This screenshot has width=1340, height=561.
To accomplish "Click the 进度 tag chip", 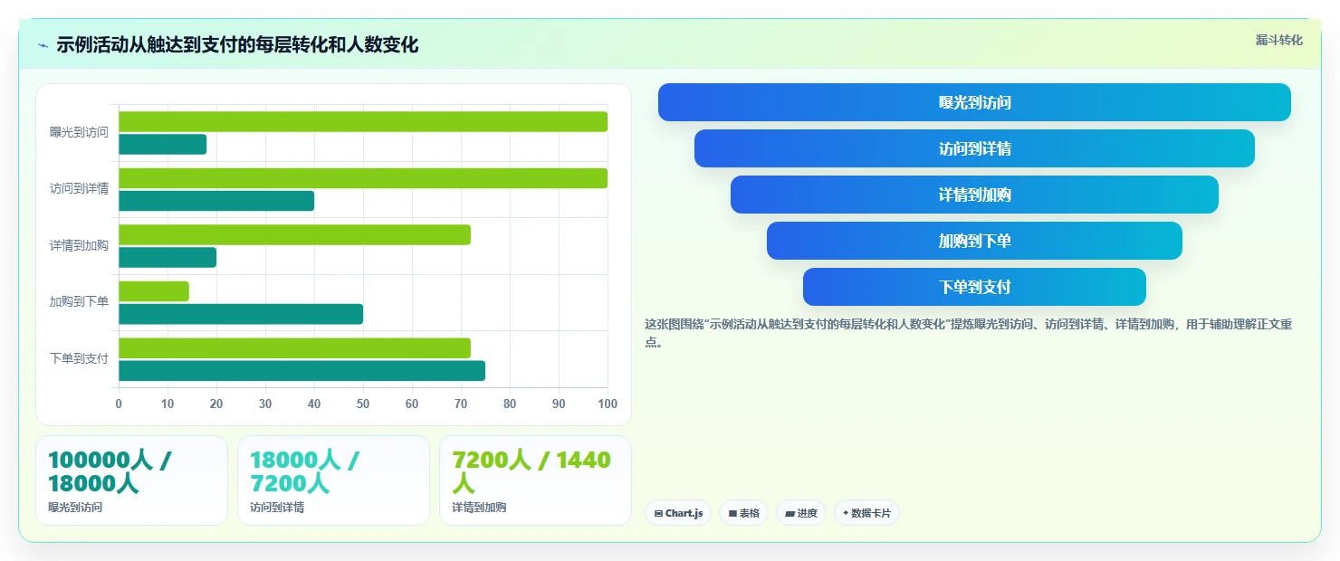I will [x=801, y=513].
